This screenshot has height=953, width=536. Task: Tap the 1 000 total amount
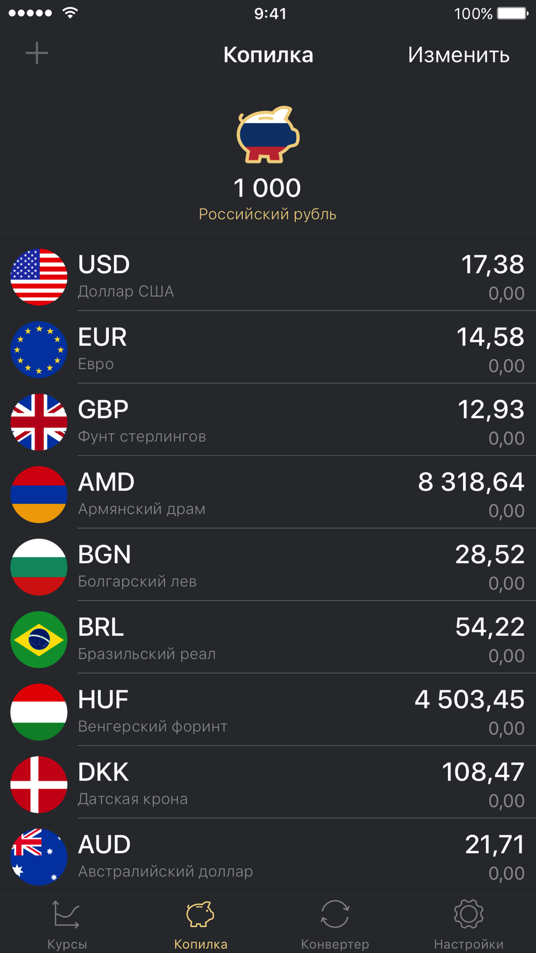(x=267, y=188)
